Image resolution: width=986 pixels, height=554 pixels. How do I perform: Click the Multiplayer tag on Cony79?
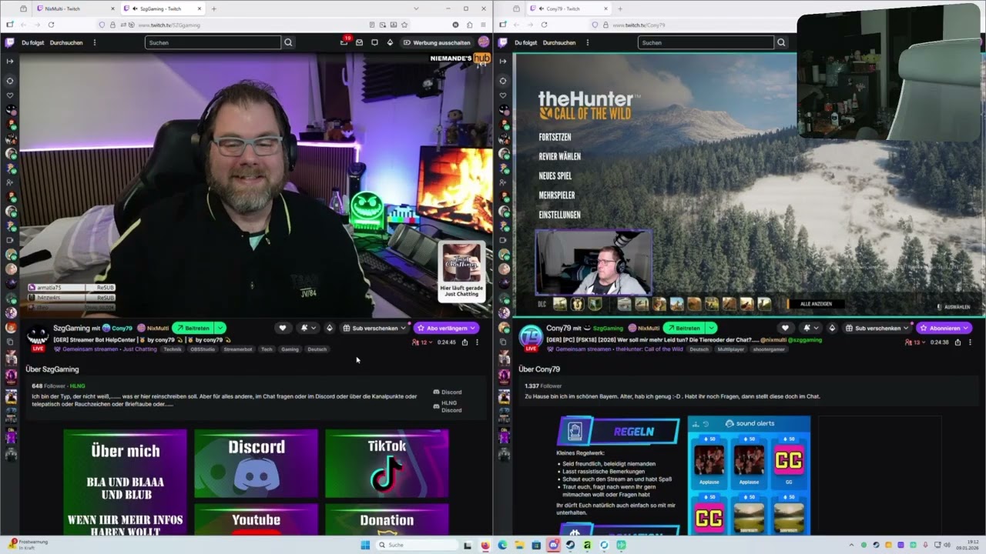coord(730,349)
